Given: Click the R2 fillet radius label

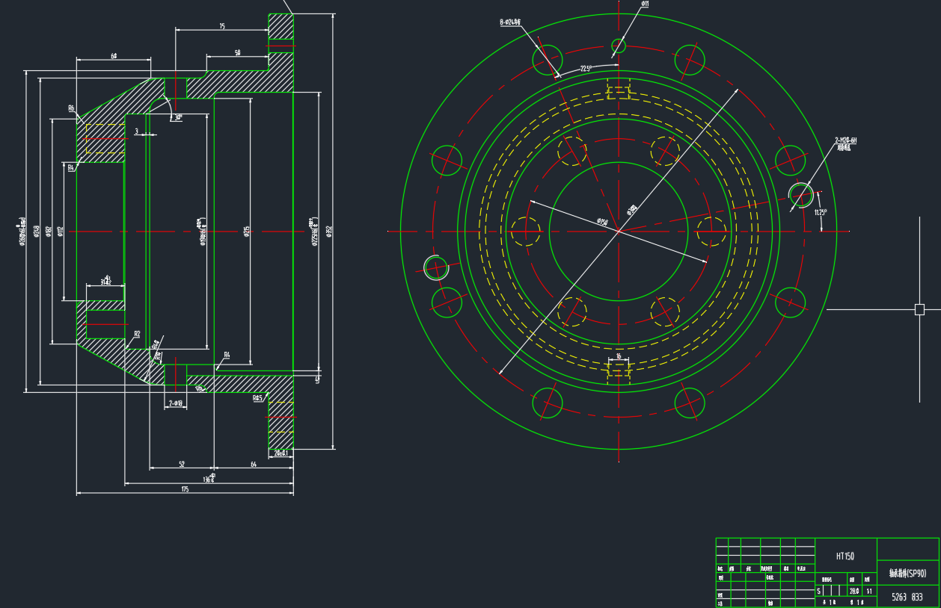Looking at the screenshot, I should point(137,334).
